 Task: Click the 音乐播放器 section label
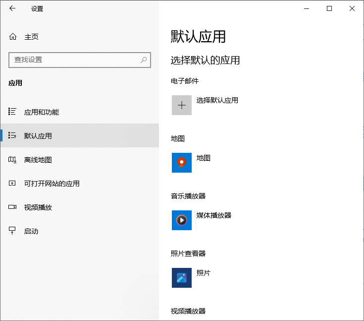(188, 196)
